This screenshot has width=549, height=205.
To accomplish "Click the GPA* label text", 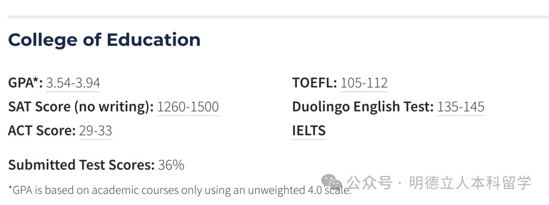I will 25,83.
